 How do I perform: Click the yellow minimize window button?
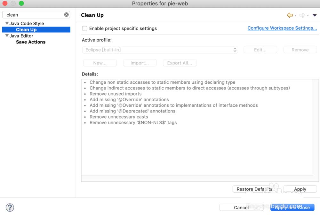point(13,4)
